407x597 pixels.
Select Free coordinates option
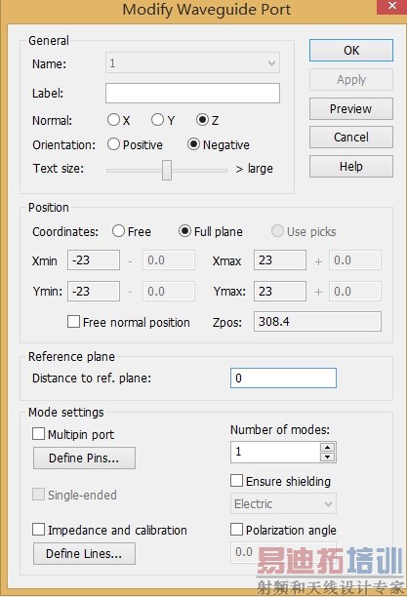coord(118,231)
